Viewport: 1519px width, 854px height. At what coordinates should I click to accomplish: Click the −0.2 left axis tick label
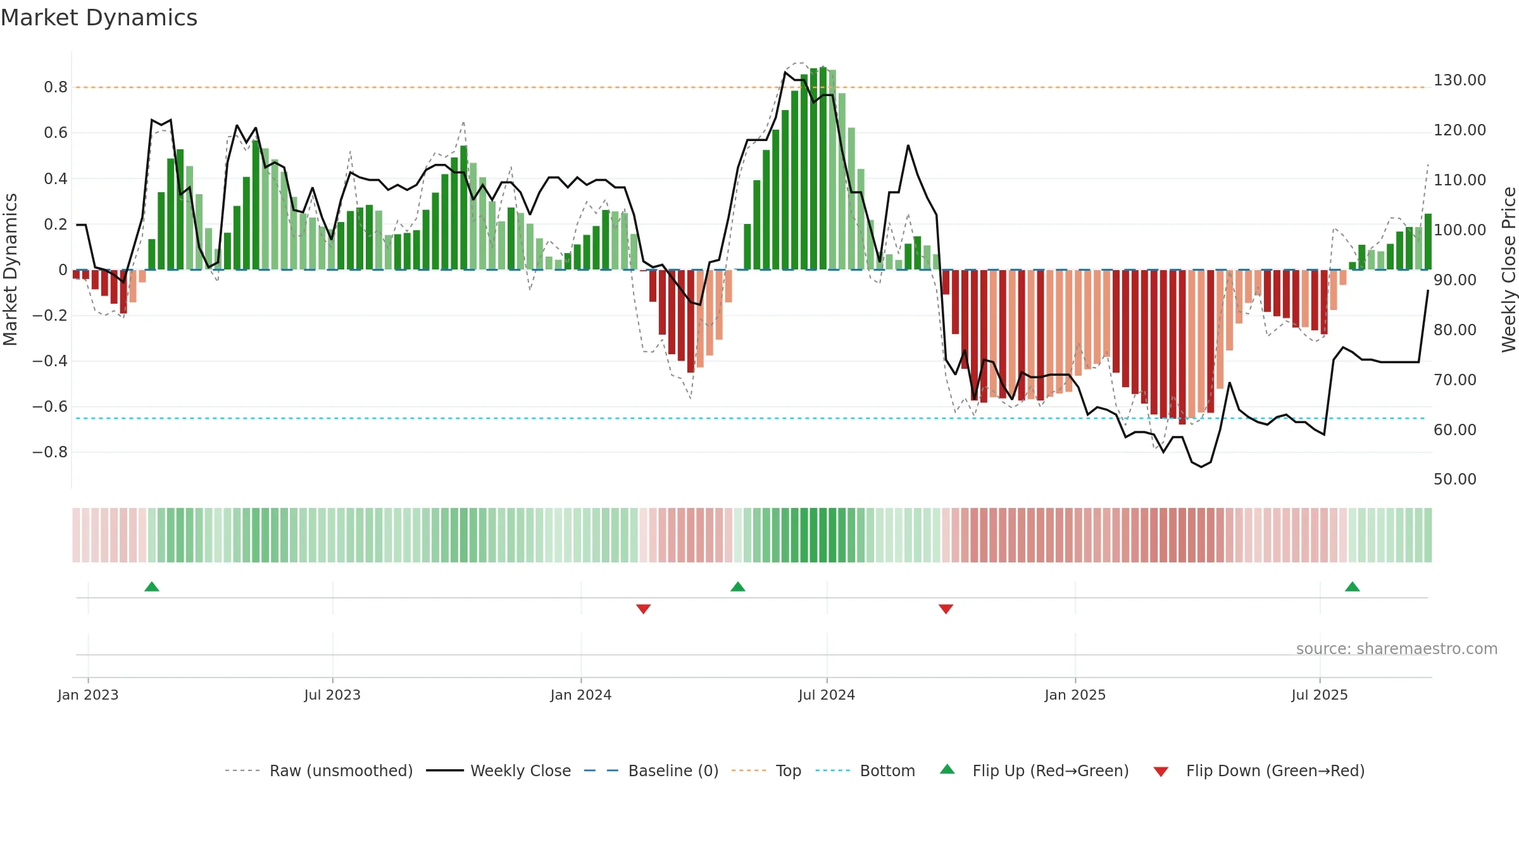50,315
